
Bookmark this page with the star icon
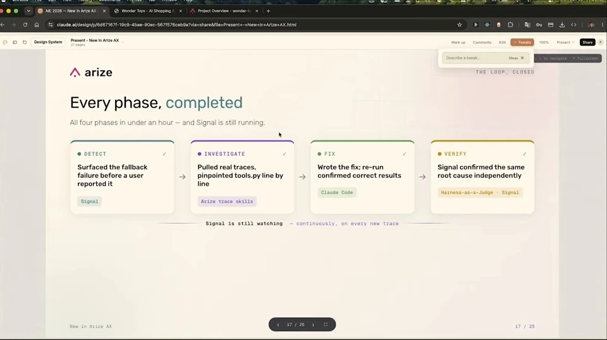pos(460,25)
